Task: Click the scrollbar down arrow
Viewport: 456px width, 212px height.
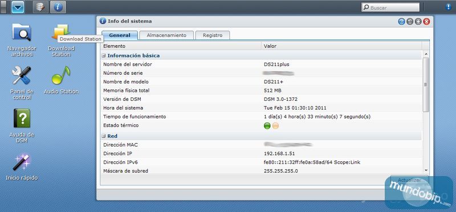Action: click(426, 170)
